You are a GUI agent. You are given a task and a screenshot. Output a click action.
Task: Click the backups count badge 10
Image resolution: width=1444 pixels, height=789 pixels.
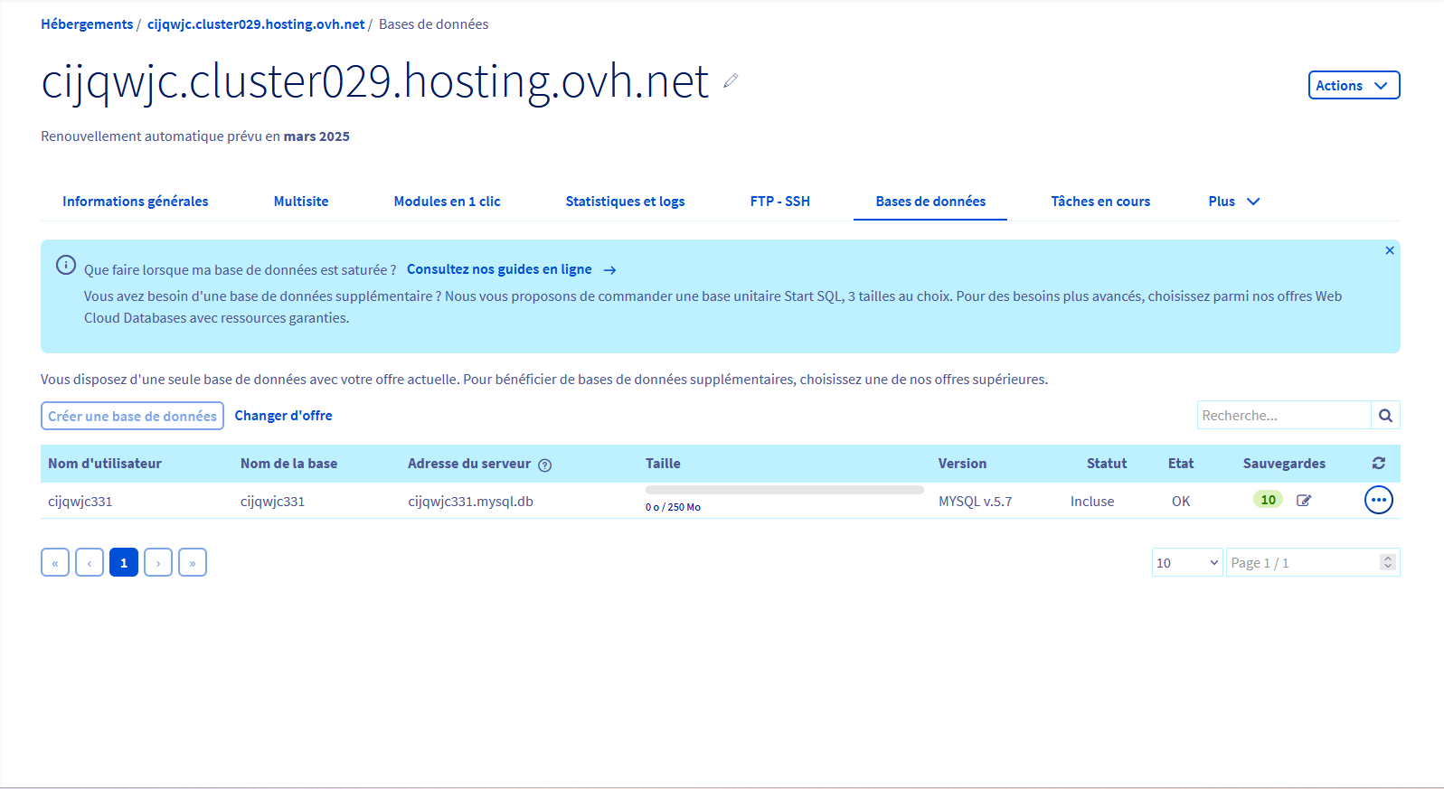1268,500
